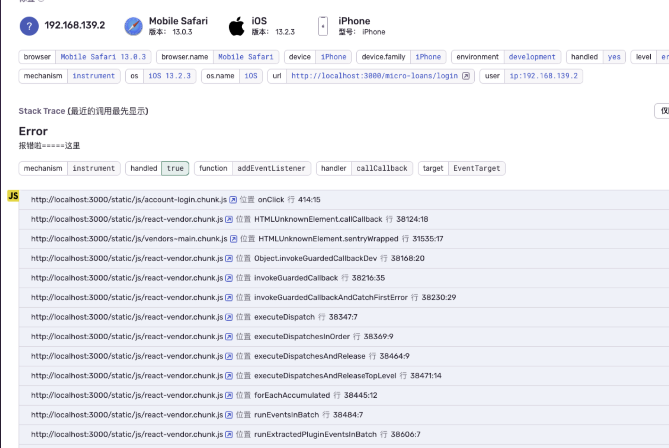Select the top mechanism instrument tag value

pos(93,76)
